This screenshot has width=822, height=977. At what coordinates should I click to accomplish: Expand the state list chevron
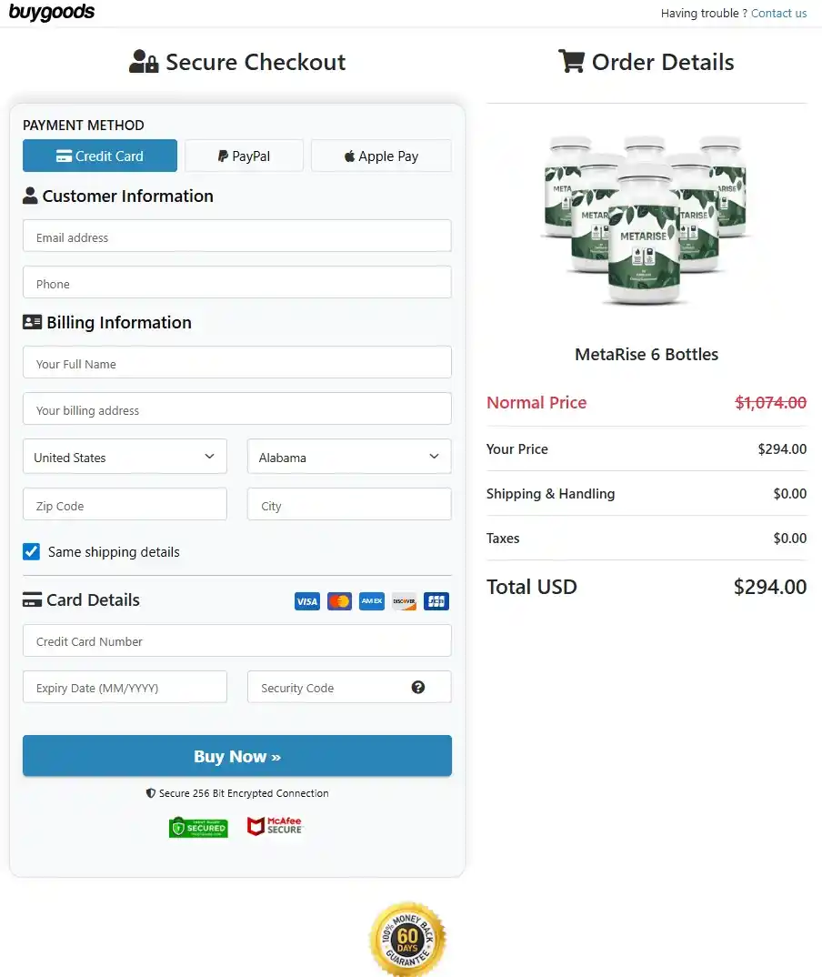[x=435, y=457]
